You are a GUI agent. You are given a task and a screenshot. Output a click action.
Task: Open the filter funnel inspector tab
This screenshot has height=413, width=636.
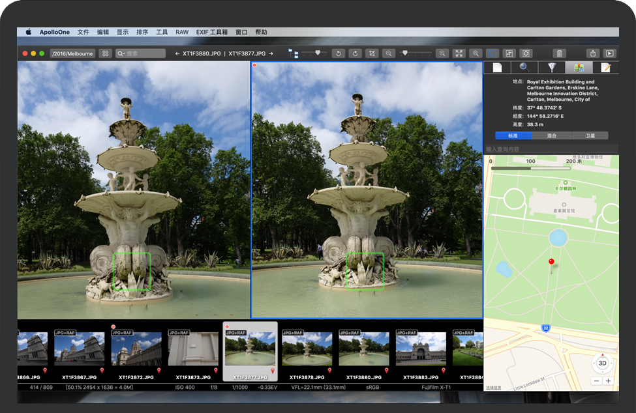[x=552, y=67]
